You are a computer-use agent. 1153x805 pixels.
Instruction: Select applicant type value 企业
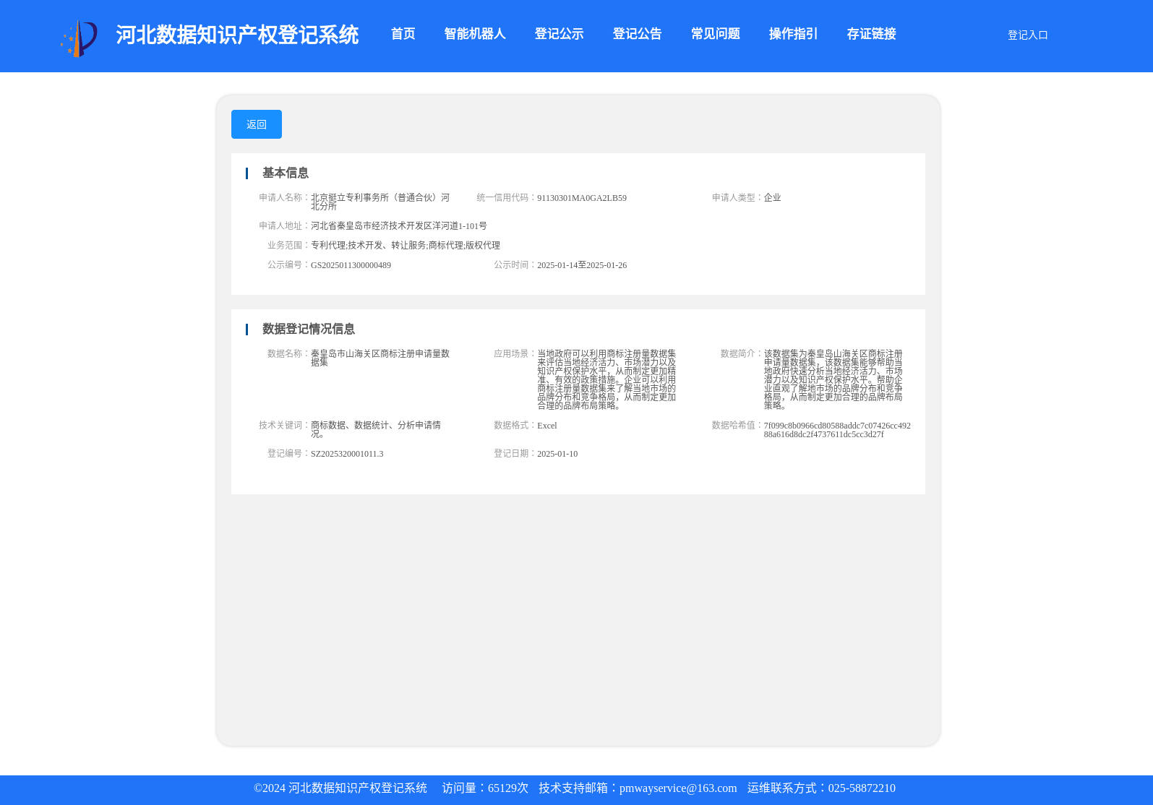click(772, 198)
